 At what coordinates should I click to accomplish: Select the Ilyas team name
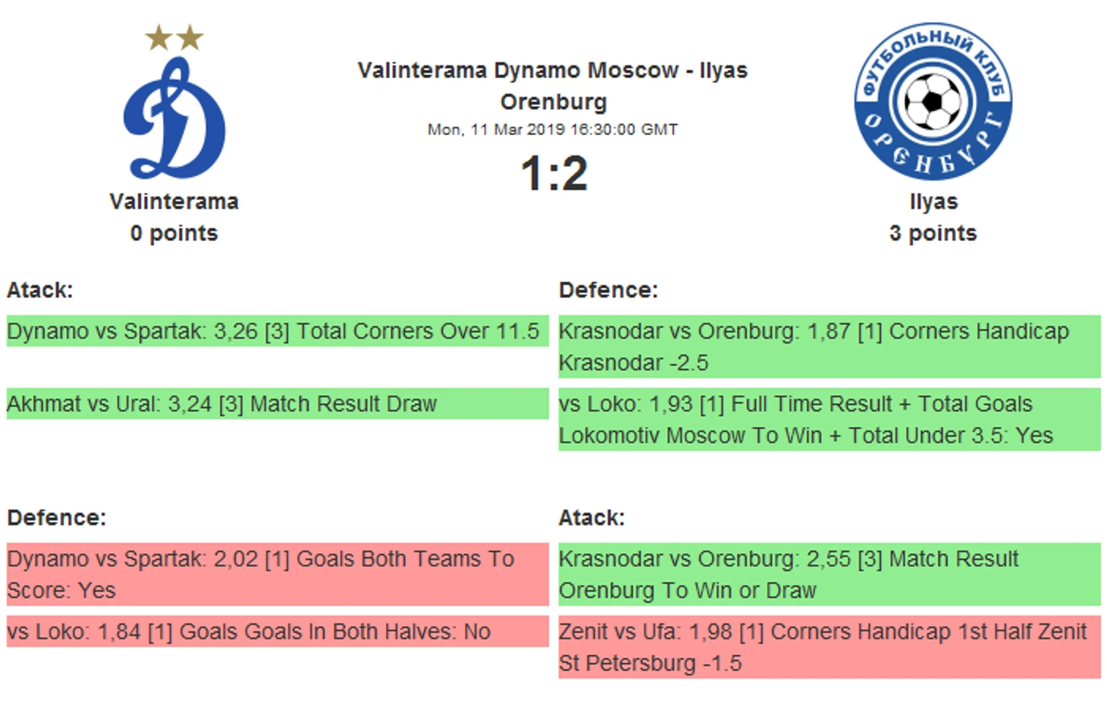point(933,202)
